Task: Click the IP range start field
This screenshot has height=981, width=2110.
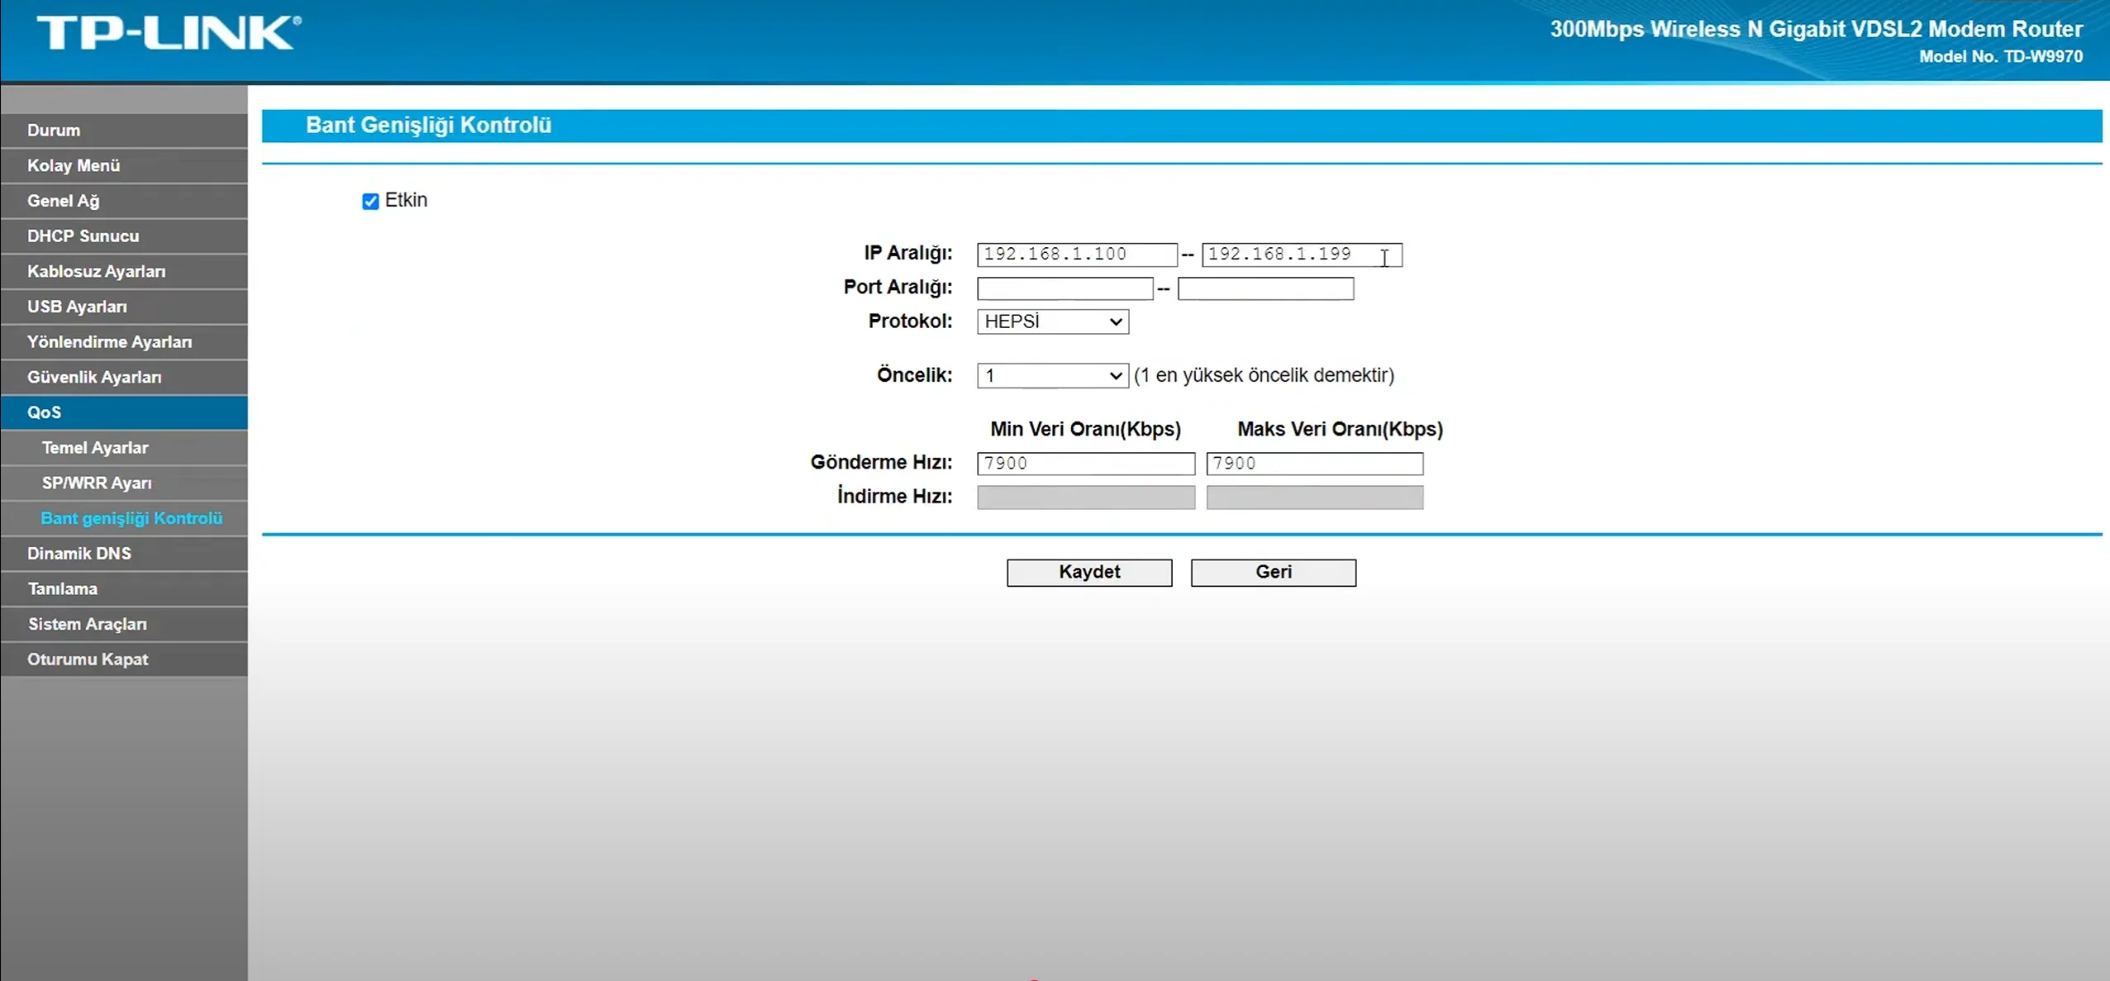Action: click(x=1076, y=255)
